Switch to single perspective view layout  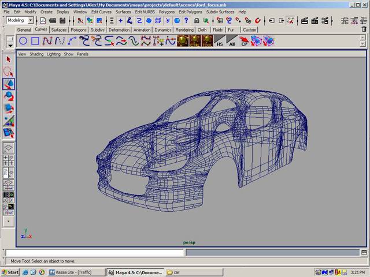pyautogui.click(x=9, y=148)
